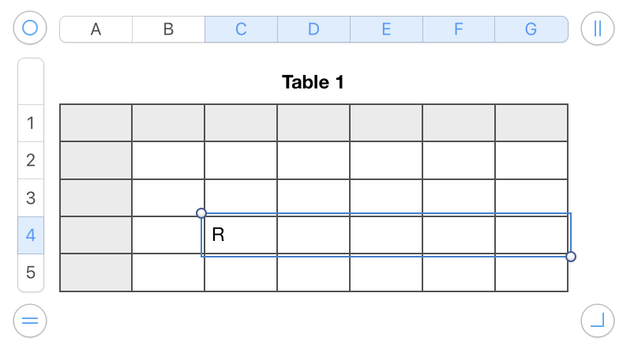Select column F header
Viewport: 638px width, 357px height.
coord(459,29)
